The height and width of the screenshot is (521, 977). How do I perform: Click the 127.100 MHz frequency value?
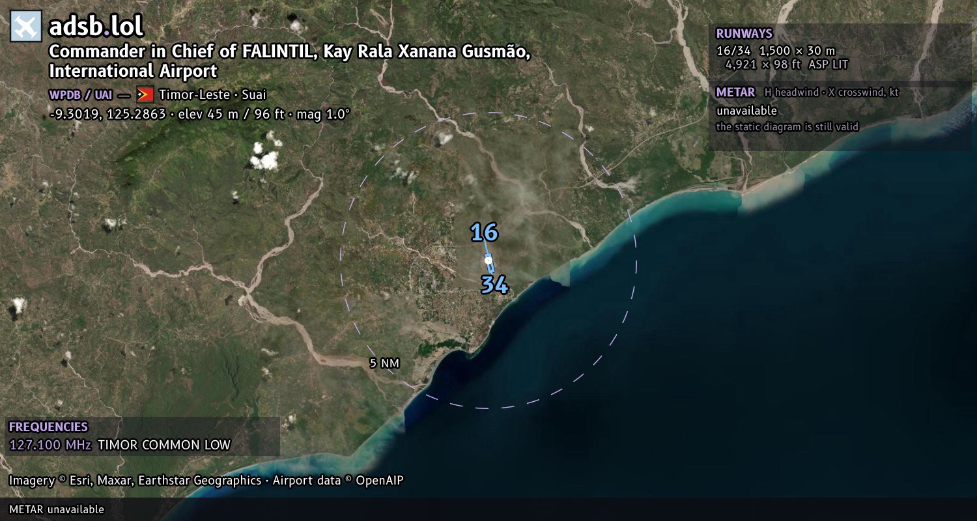tap(50, 445)
